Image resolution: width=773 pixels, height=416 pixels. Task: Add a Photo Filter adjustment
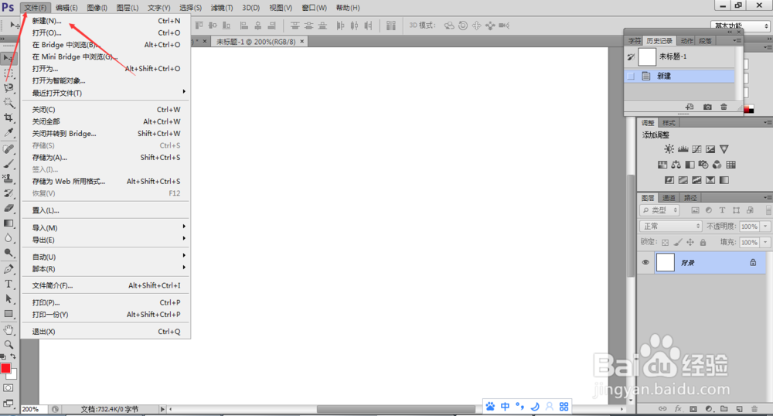[703, 165]
